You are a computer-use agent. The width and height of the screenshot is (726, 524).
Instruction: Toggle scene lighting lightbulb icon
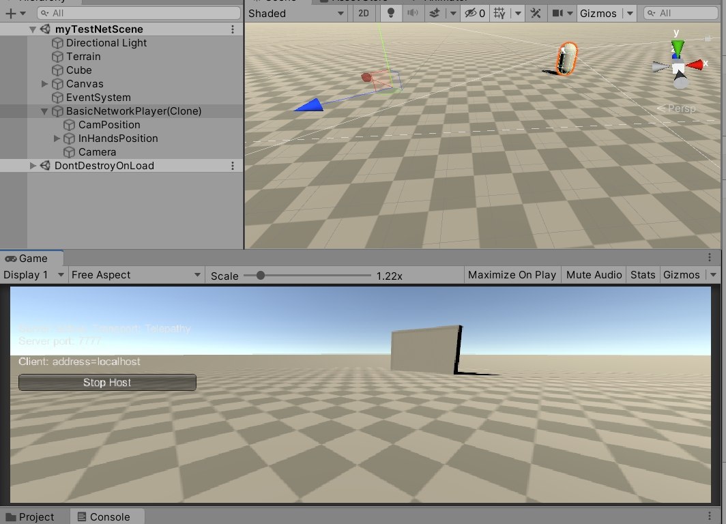(x=391, y=13)
